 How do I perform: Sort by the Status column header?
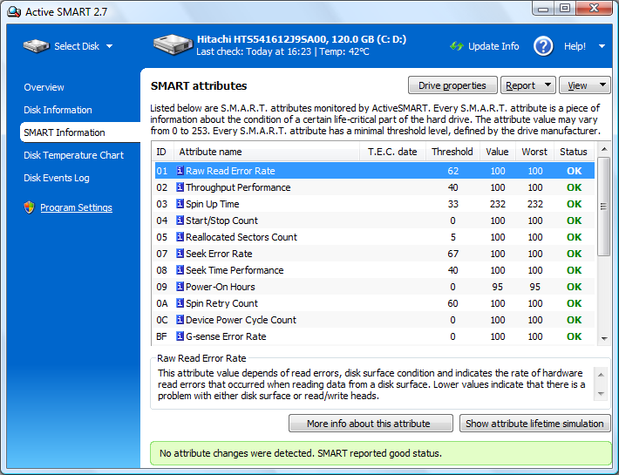click(574, 152)
